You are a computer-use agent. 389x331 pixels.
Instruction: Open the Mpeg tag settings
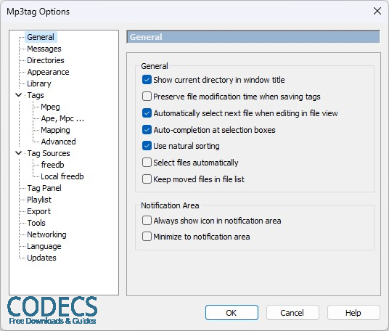pos(50,107)
